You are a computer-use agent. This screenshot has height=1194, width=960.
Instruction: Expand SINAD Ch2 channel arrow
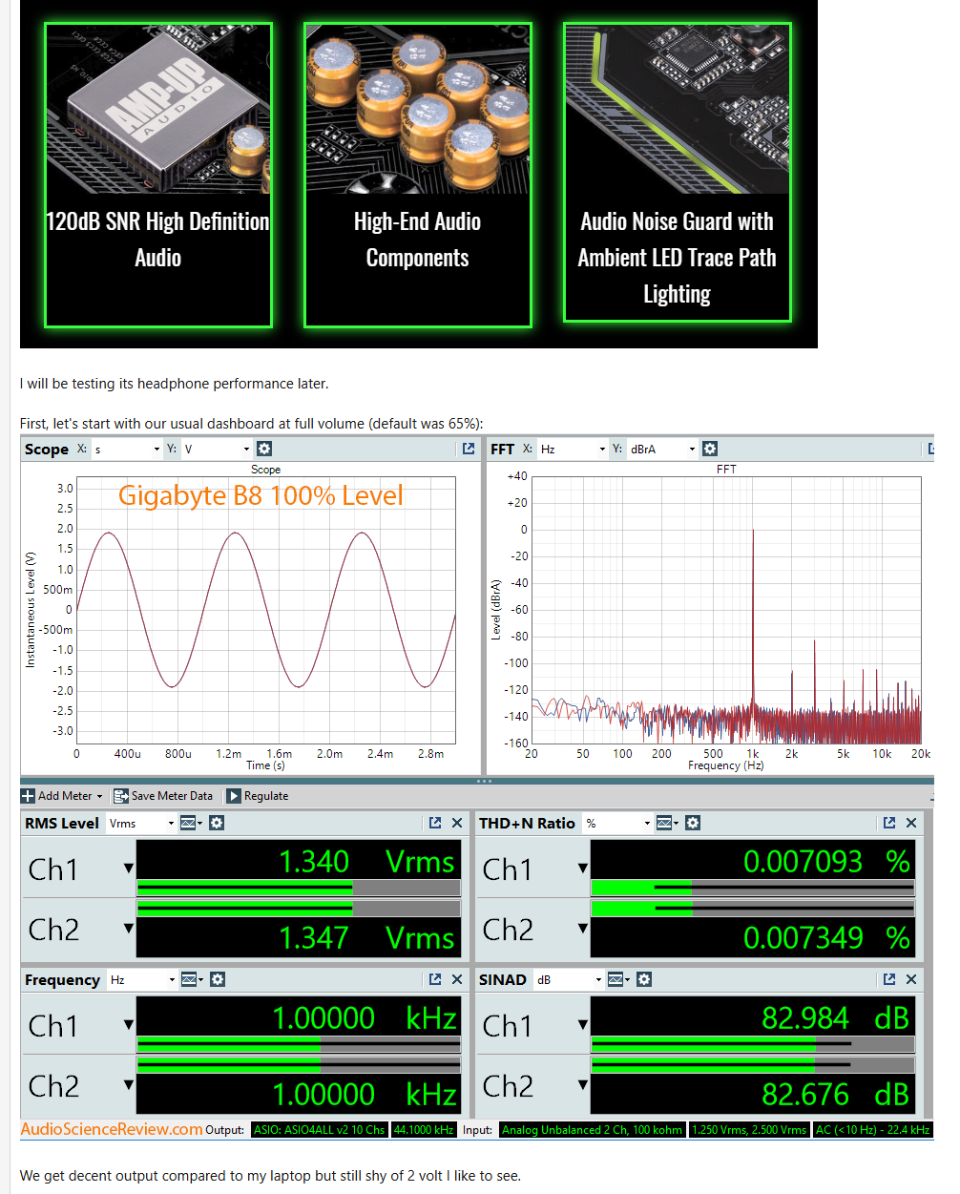click(582, 1084)
